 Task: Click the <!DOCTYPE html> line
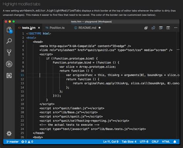coord(39,34)
